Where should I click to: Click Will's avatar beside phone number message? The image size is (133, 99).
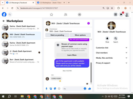tap(47, 79)
